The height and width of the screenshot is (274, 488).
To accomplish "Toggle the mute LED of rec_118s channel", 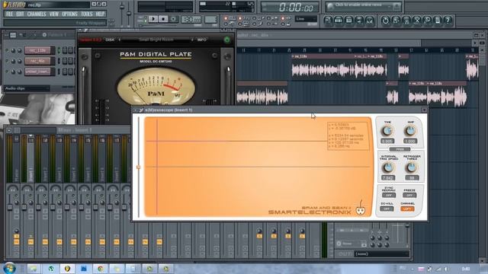I will pos(7,50).
